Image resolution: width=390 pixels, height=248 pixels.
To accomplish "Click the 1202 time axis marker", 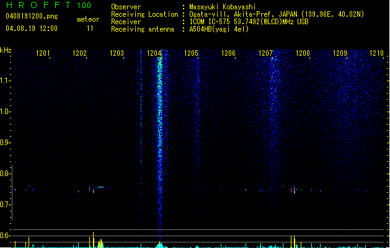I will point(79,53).
